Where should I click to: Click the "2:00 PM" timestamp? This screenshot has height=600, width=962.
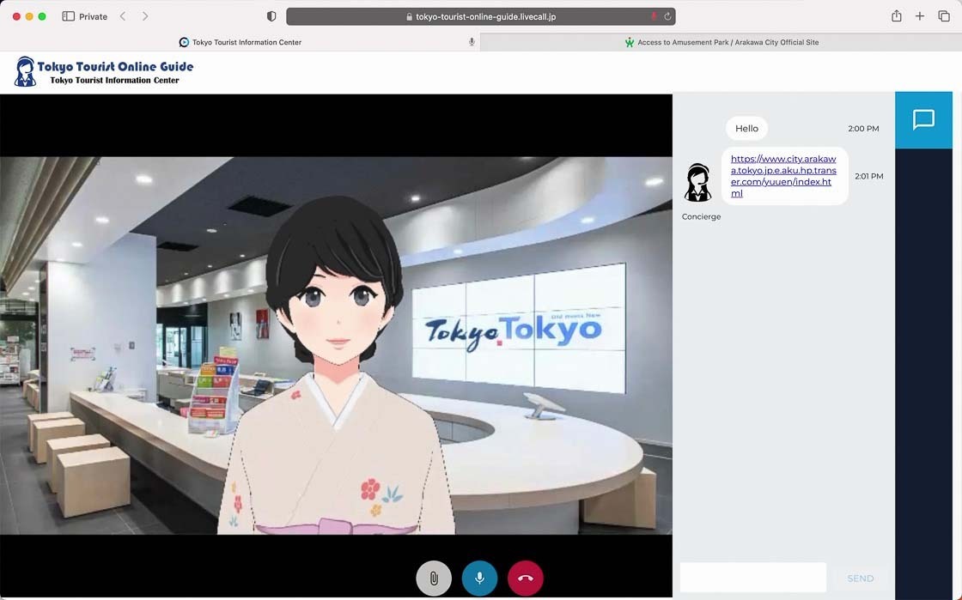pos(863,129)
